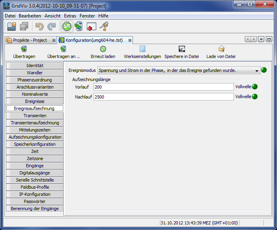Image resolution: width=277 pixels, height=230 pixels.
Task: Close the Konfiguration(umg604-he.tst) tab
Action: click(x=130, y=41)
